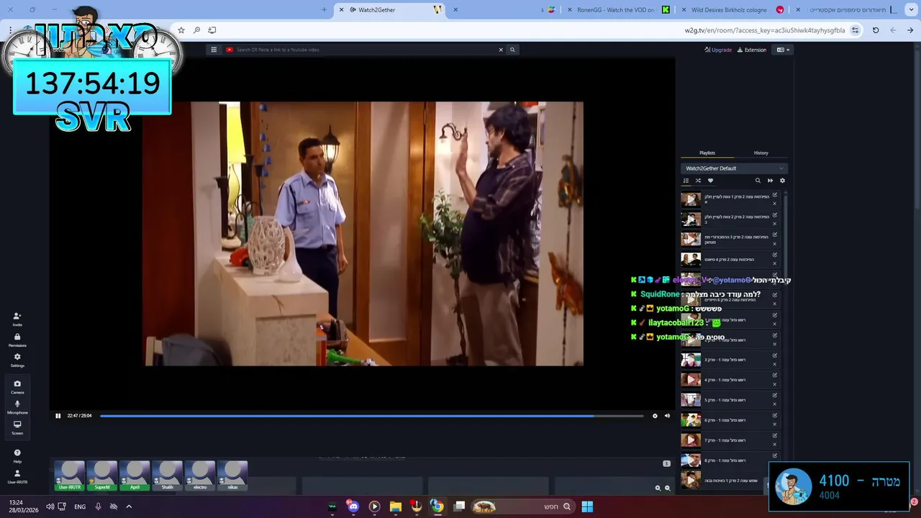Screen dimensions: 921x518
Task: Open User-RRUTR profile icon in sidebar
Action: 17,476
